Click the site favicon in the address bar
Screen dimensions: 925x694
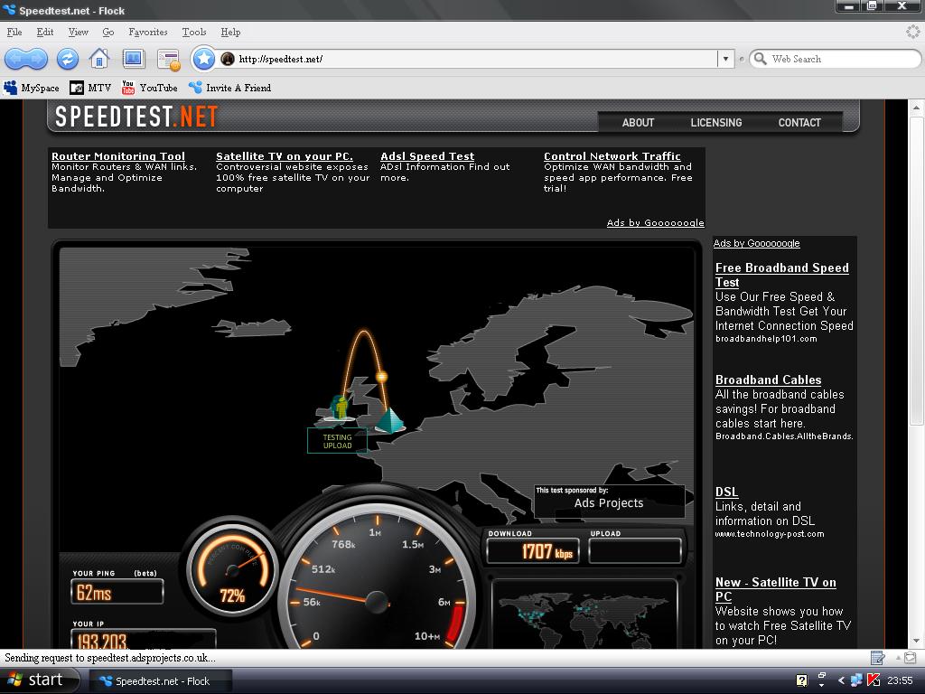tap(227, 59)
